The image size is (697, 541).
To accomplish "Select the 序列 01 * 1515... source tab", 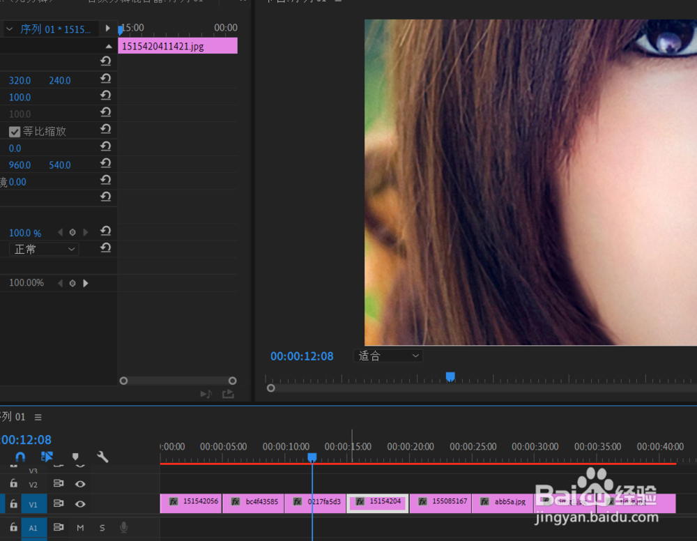I will coord(55,29).
